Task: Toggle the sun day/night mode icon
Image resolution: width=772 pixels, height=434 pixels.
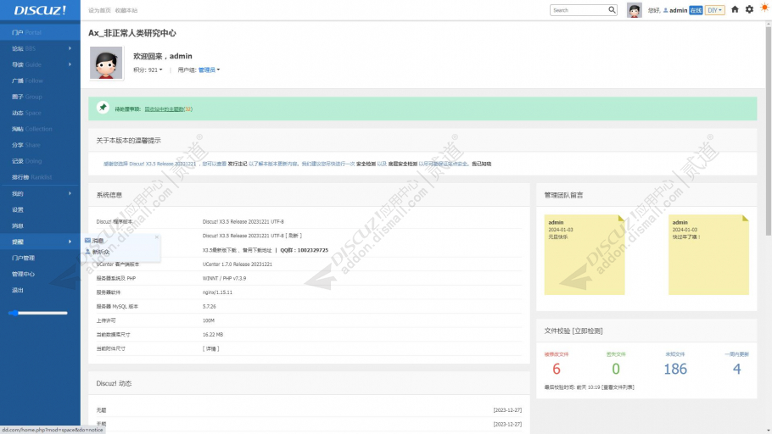Action: click(764, 7)
